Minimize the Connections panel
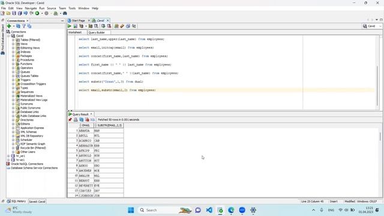 tap(62, 21)
